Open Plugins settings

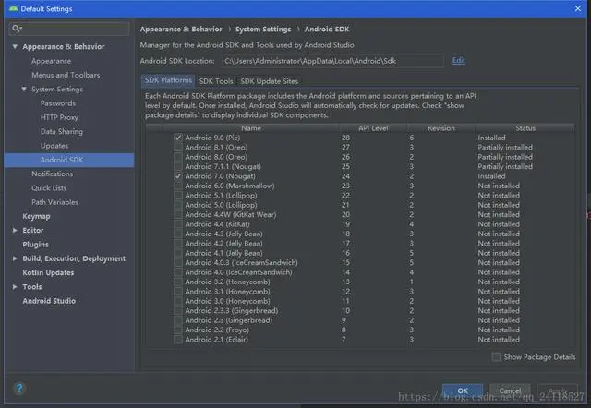pos(35,245)
